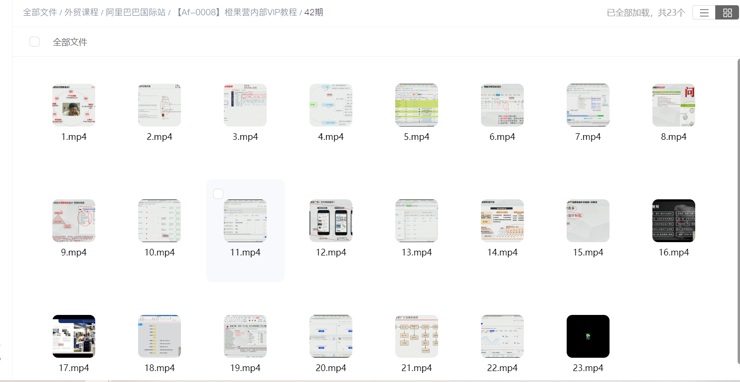Screen dimensions: 740x382
Task: Switch to list view layout
Action: pos(704,13)
